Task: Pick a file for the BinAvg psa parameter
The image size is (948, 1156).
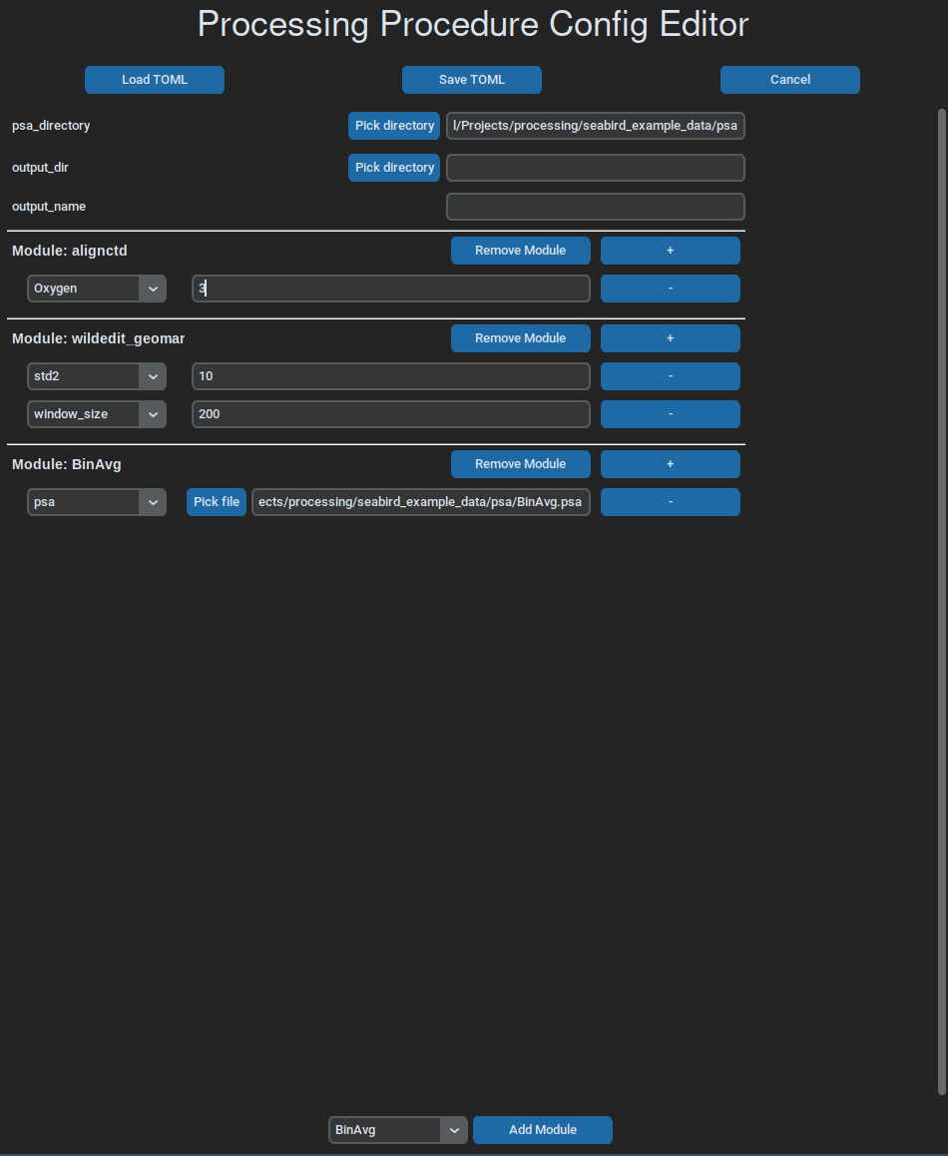Action: coord(216,501)
